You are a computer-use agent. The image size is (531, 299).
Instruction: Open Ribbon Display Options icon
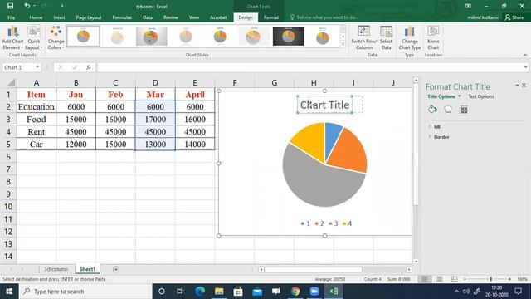tap(468, 6)
